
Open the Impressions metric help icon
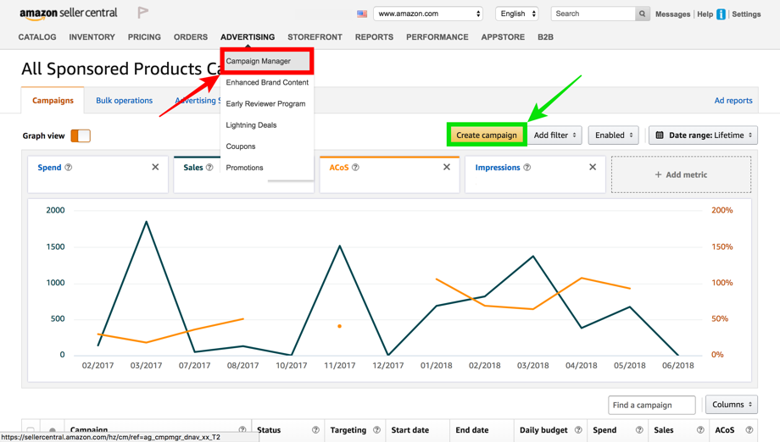click(526, 168)
